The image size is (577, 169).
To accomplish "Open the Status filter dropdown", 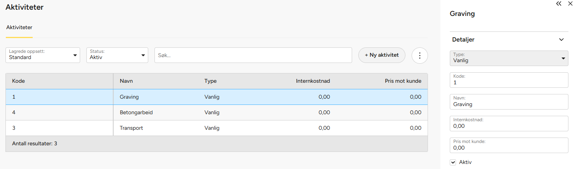I will [117, 55].
